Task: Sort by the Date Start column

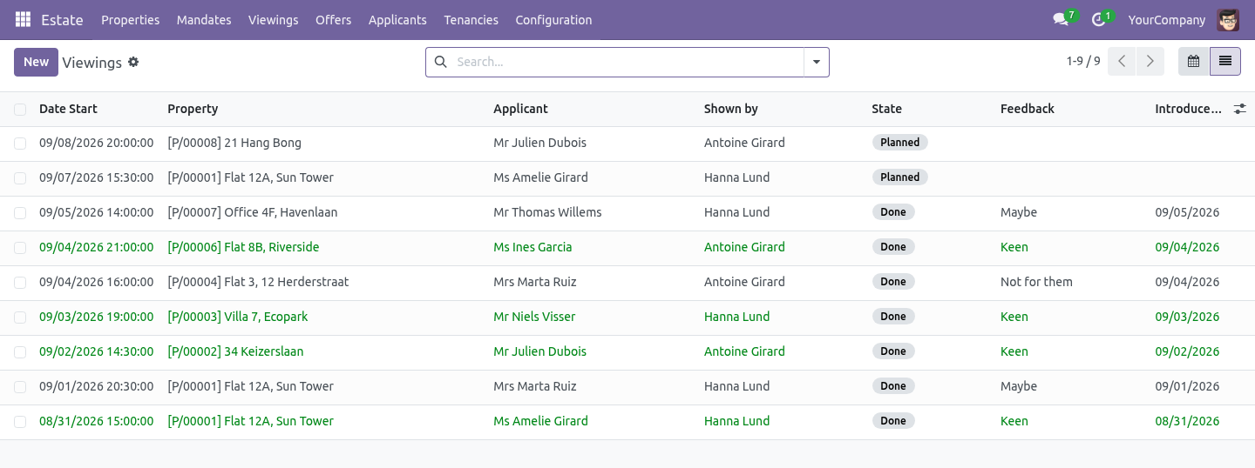Action: pos(68,109)
